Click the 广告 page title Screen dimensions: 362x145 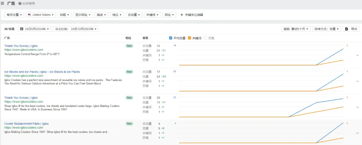[11, 3]
